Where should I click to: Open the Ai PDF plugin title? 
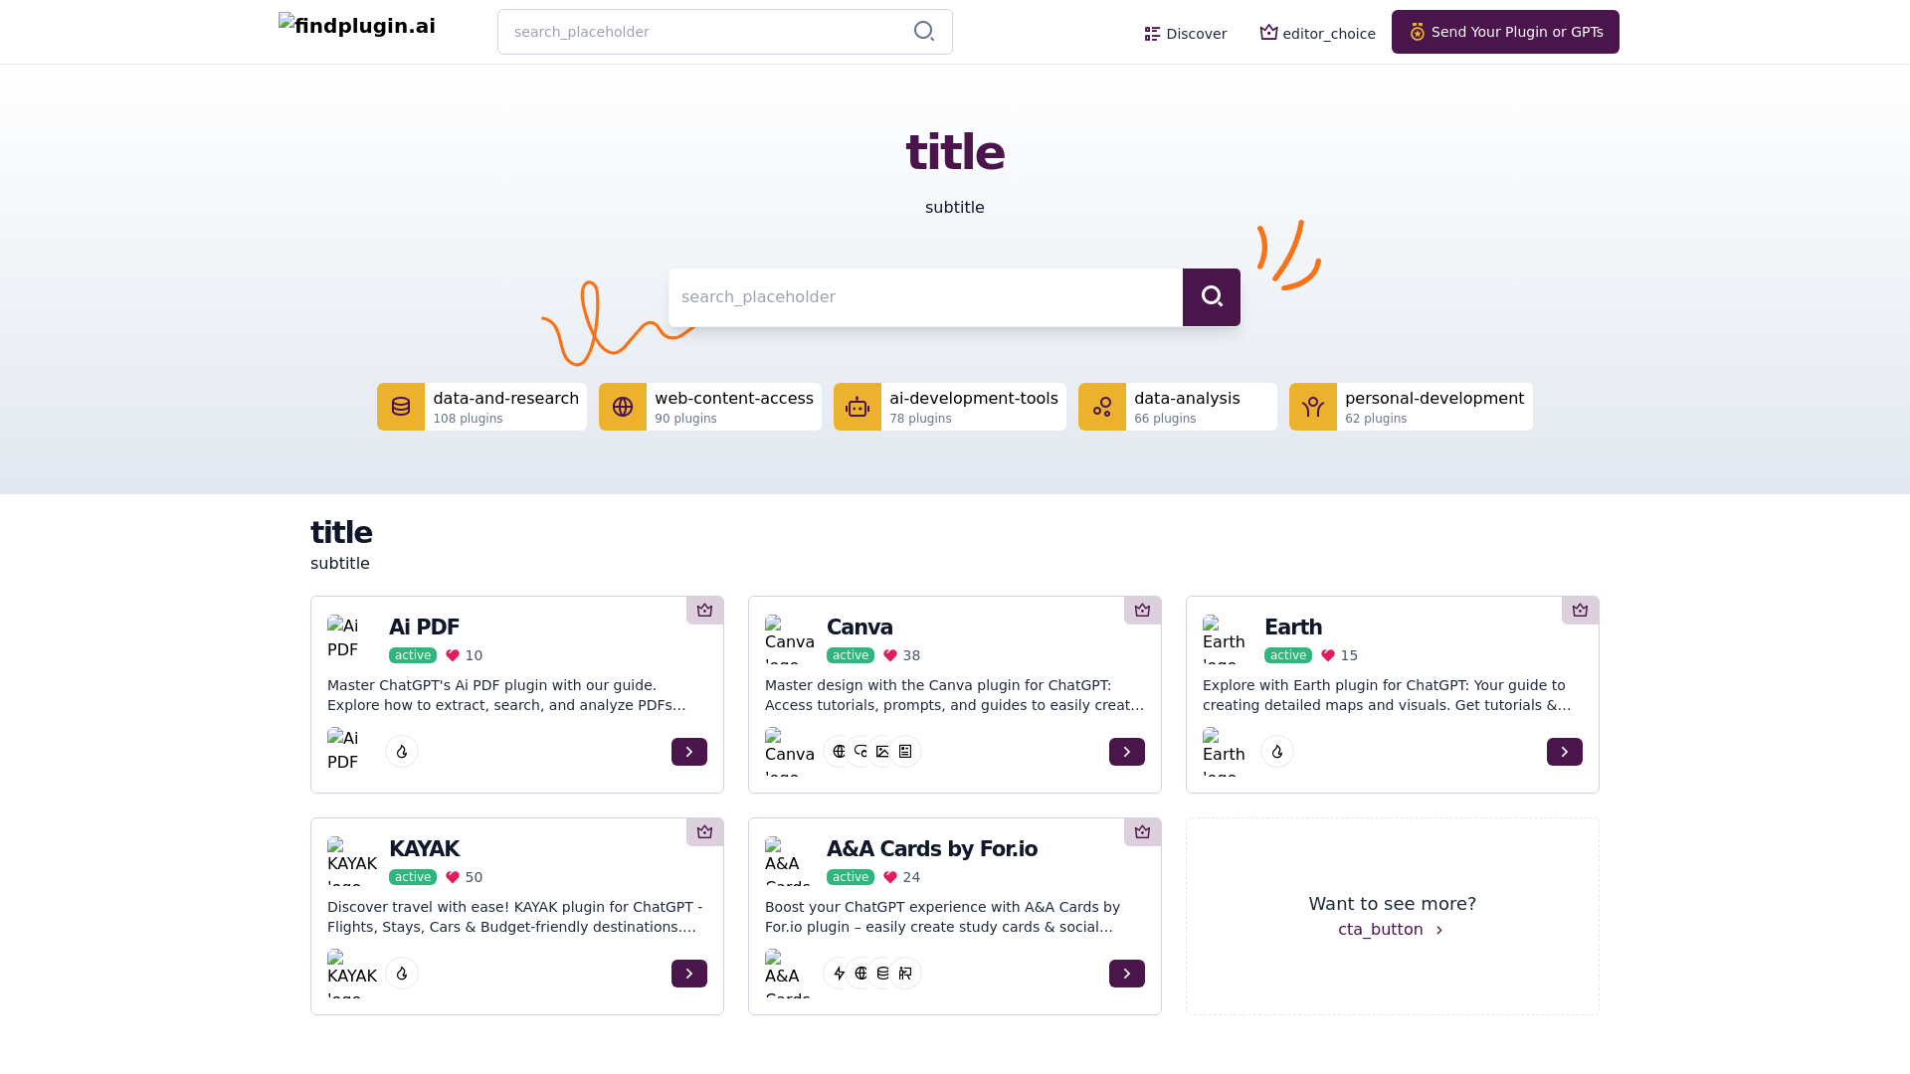pyautogui.click(x=424, y=627)
